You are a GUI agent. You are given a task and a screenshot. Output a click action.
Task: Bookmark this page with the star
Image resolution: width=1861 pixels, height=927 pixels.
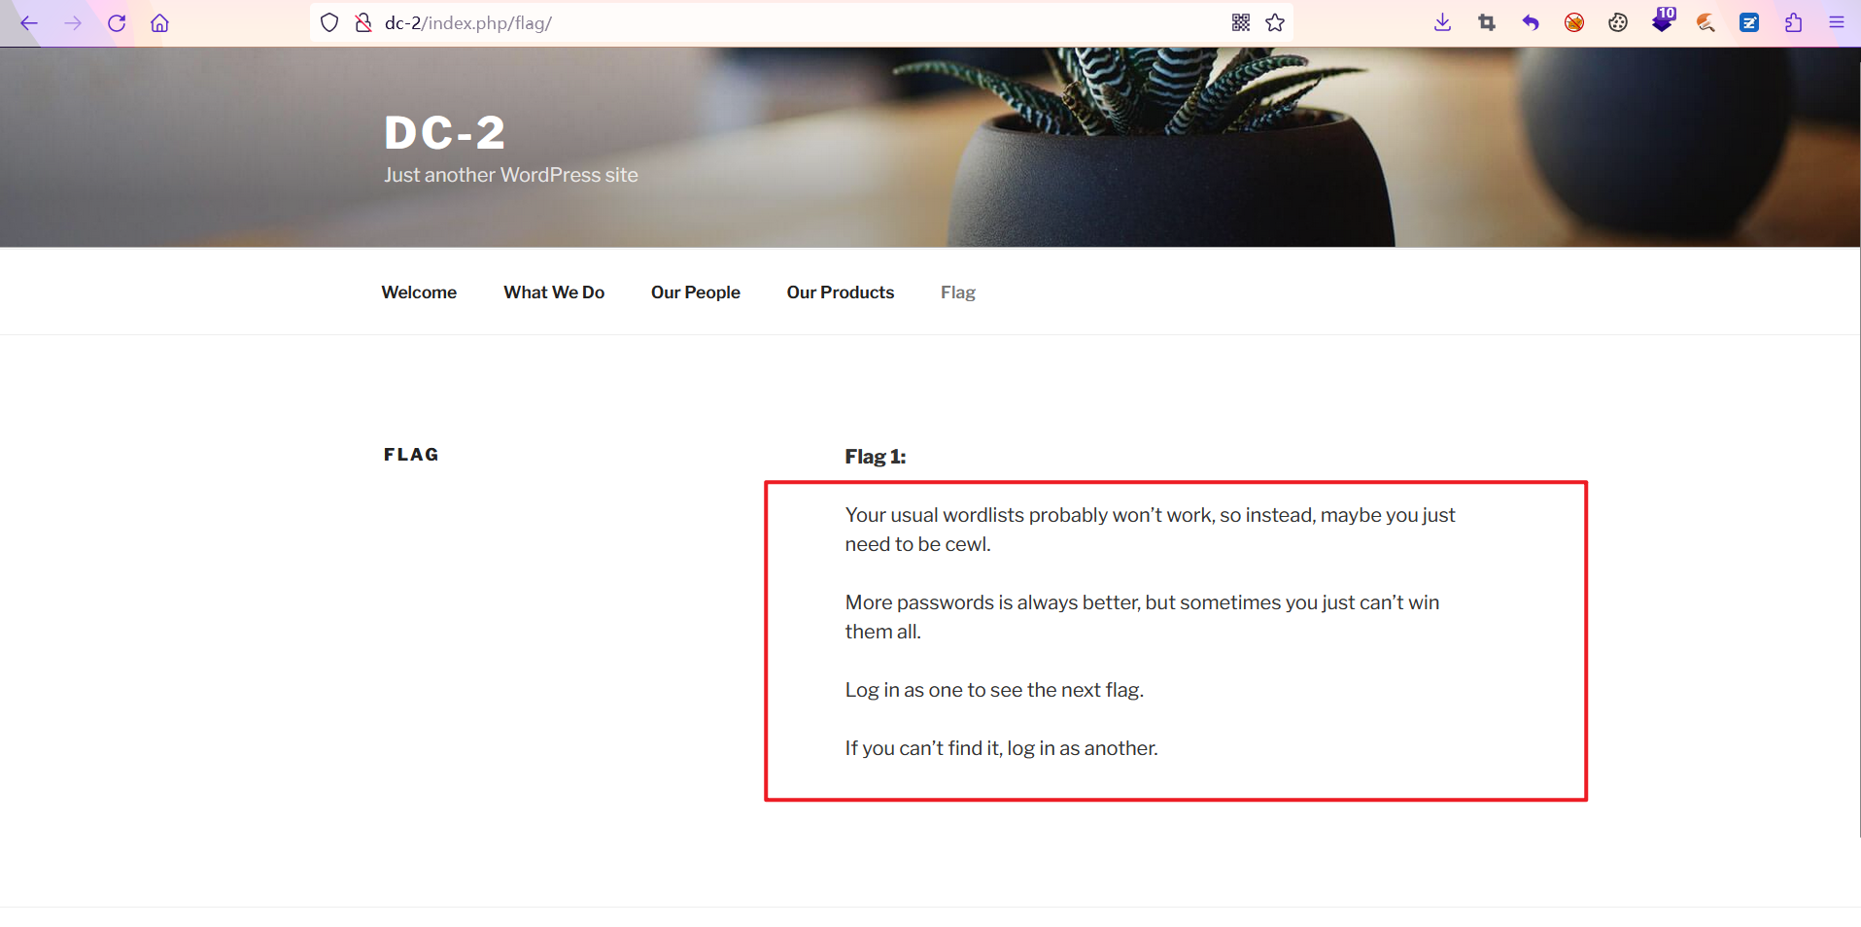[1275, 22]
